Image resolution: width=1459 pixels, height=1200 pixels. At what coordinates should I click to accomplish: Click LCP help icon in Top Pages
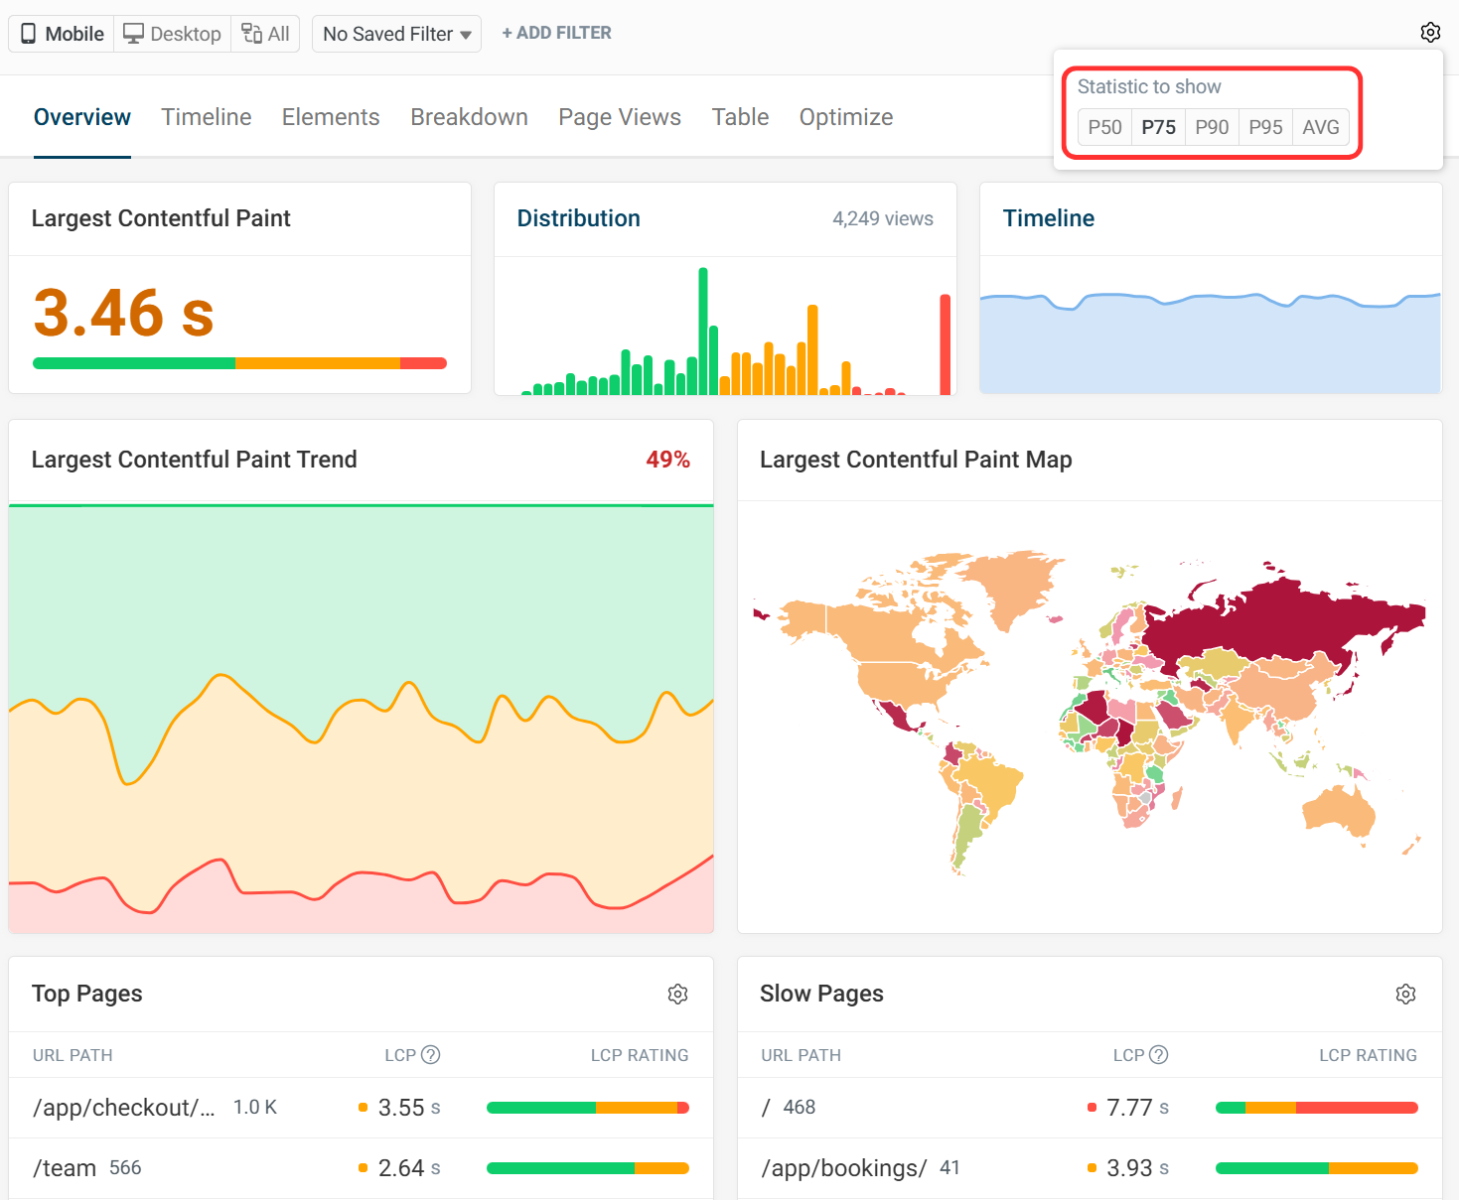[430, 1055]
